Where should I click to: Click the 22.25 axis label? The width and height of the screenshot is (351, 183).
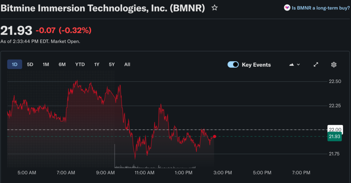[x=335, y=105]
